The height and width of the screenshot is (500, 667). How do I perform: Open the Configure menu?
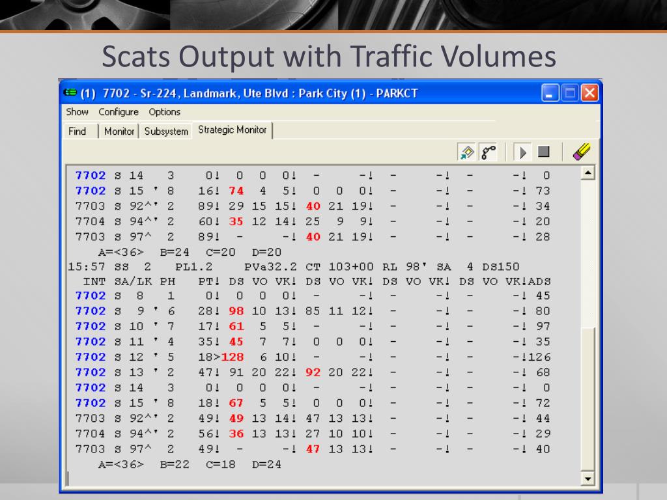(119, 112)
